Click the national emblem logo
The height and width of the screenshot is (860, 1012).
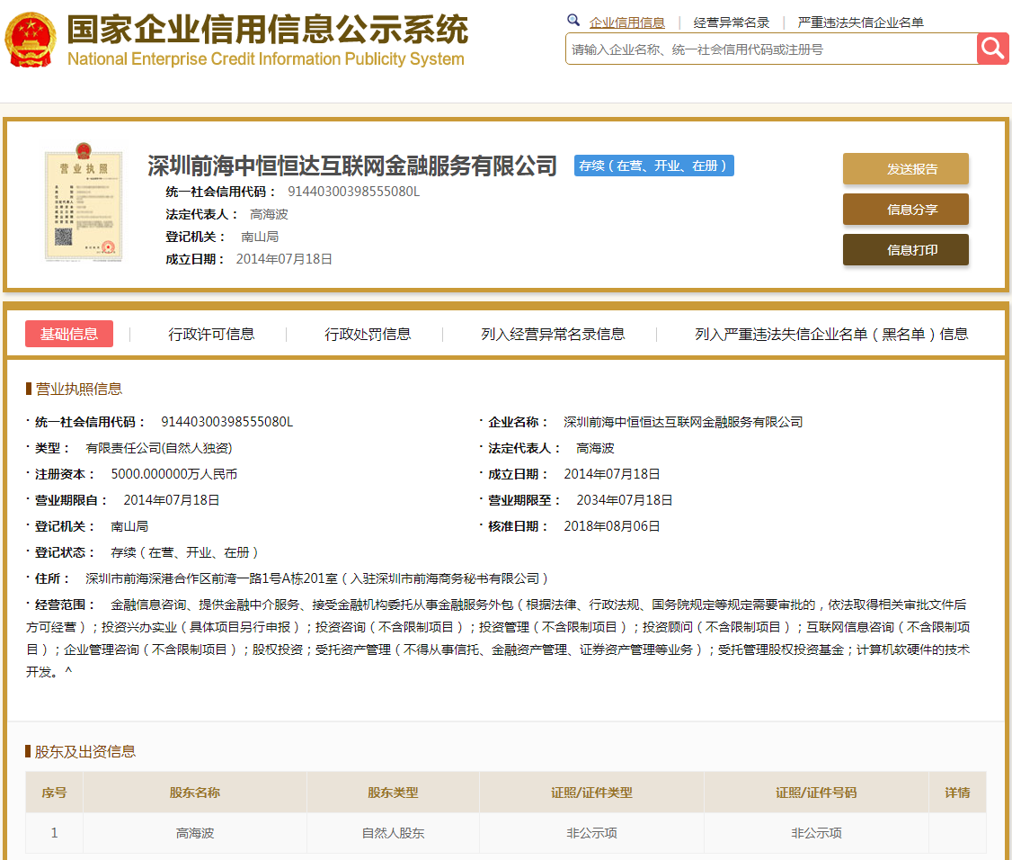click(30, 40)
